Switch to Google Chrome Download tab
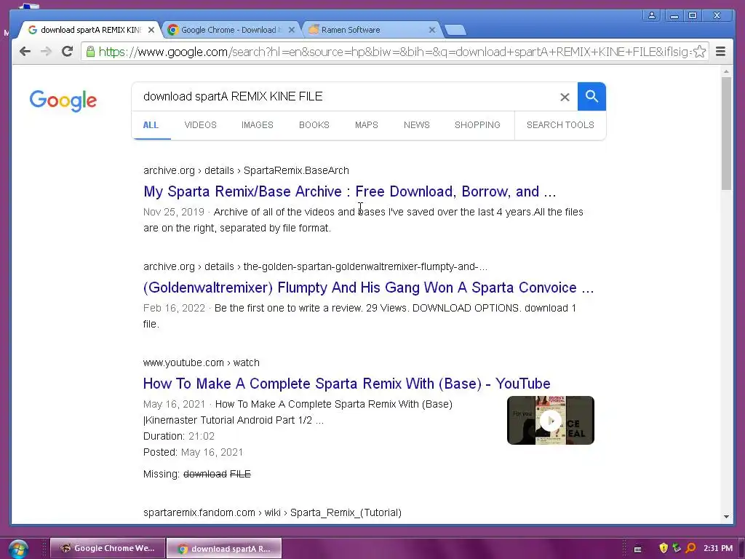The width and height of the screenshot is (745, 559). pos(231,30)
